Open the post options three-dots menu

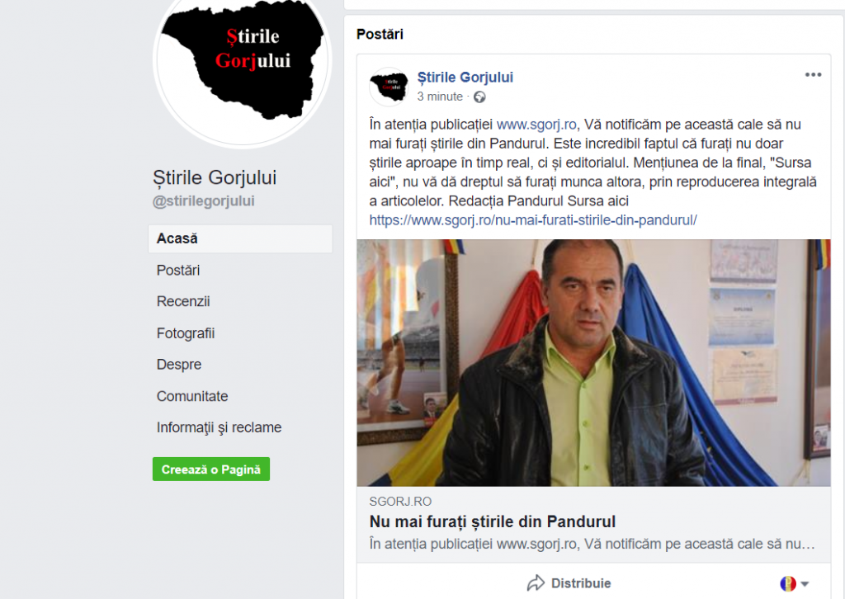click(x=813, y=74)
